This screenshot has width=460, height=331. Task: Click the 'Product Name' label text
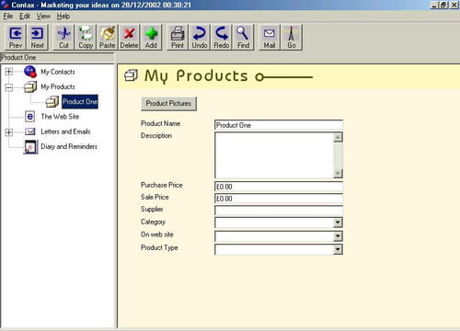pyautogui.click(x=160, y=123)
